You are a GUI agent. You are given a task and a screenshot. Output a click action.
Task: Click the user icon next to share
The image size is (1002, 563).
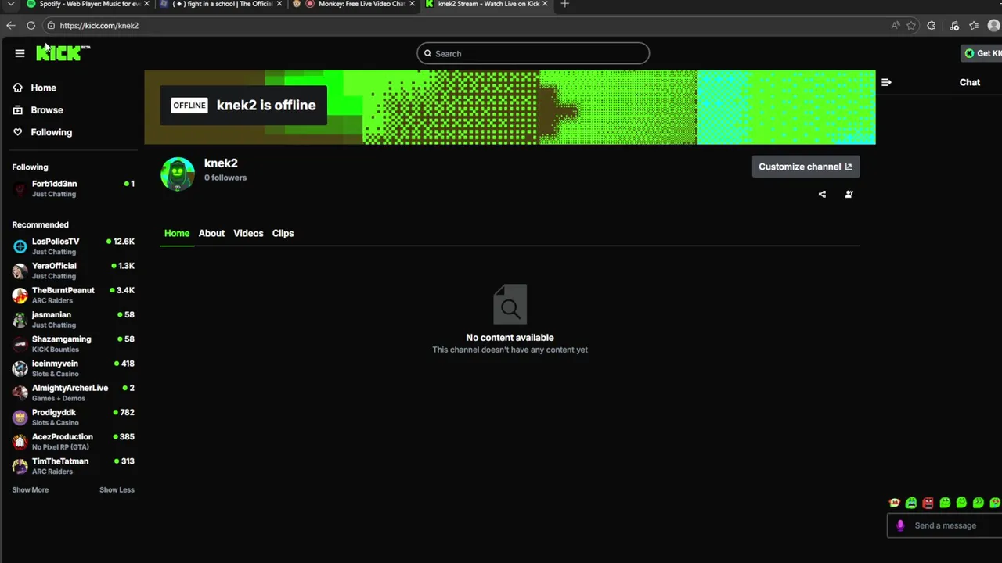pos(849,194)
